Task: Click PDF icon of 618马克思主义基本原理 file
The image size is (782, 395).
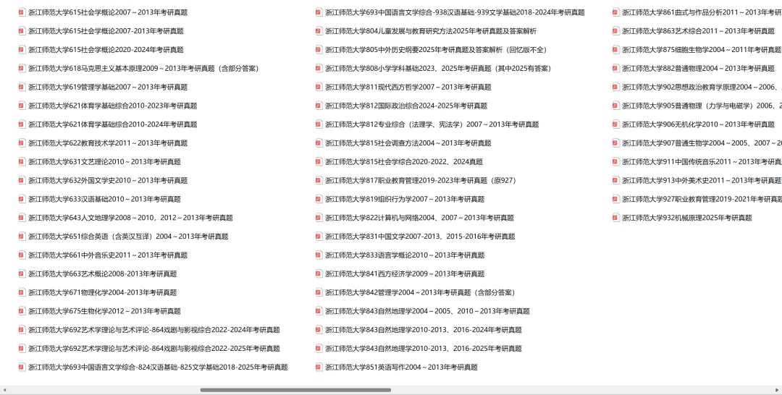Action: [x=22, y=68]
